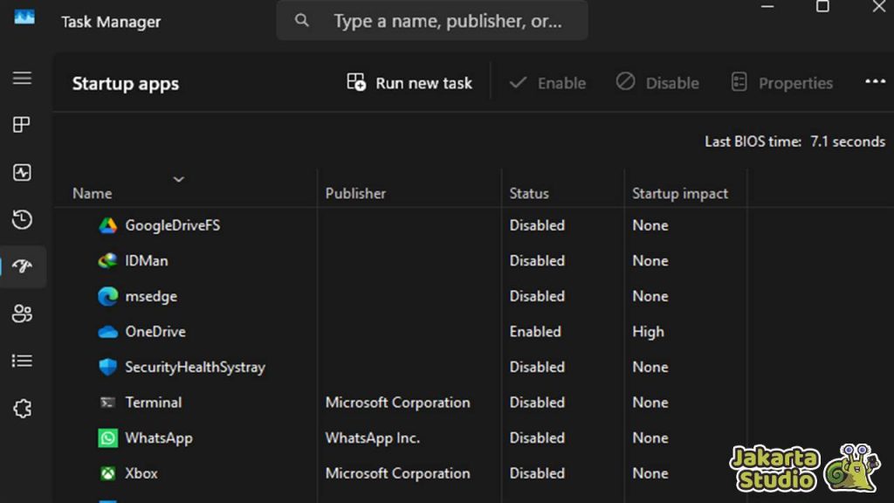Image resolution: width=894 pixels, height=503 pixels.
Task: Click Terminal's Microsoft Corporation publisher cell
Action: tap(397, 403)
